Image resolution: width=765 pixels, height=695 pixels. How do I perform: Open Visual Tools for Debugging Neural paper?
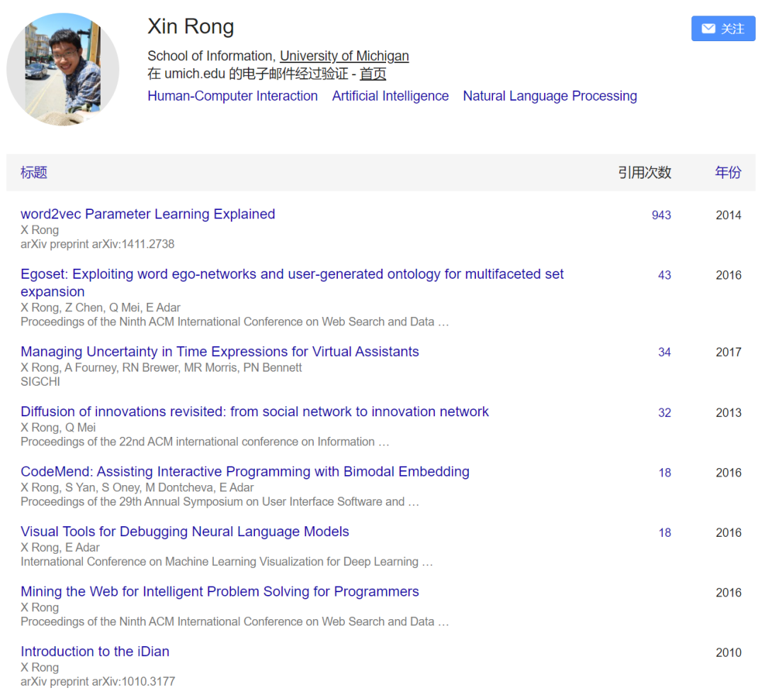pyautogui.click(x=185, y=531)
